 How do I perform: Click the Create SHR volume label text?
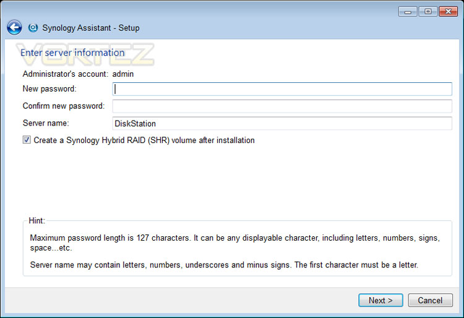144,140
